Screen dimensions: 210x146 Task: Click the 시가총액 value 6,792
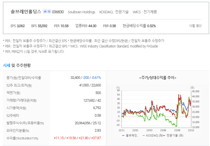(97, 108)
